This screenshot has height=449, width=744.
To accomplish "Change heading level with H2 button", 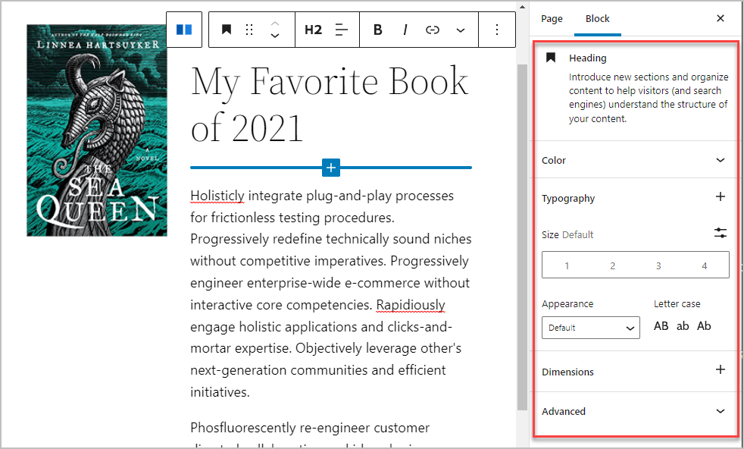I will pyautogui.click(x=313, y=30).
